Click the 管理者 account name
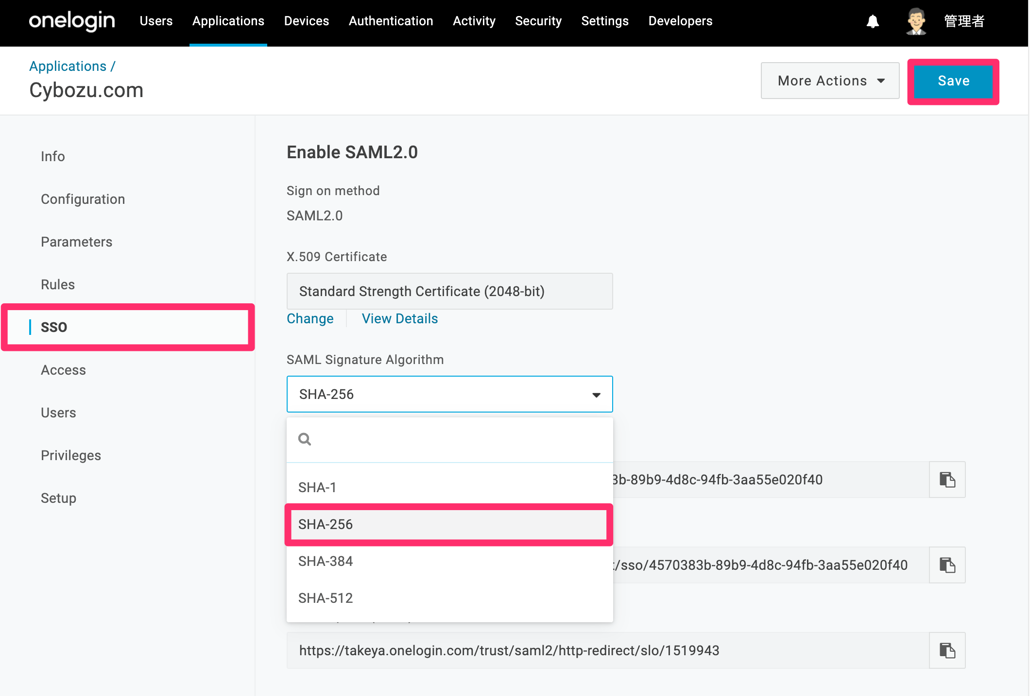The width and height of the screenshot is (1030, 696). [964, 21]
